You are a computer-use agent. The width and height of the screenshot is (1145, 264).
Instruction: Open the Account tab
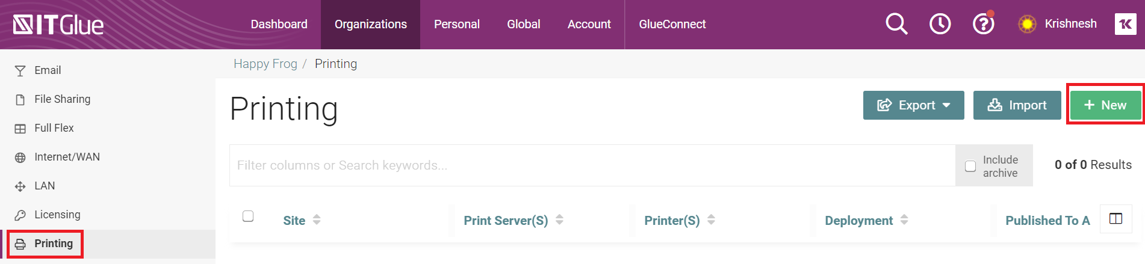coord(589,24)
